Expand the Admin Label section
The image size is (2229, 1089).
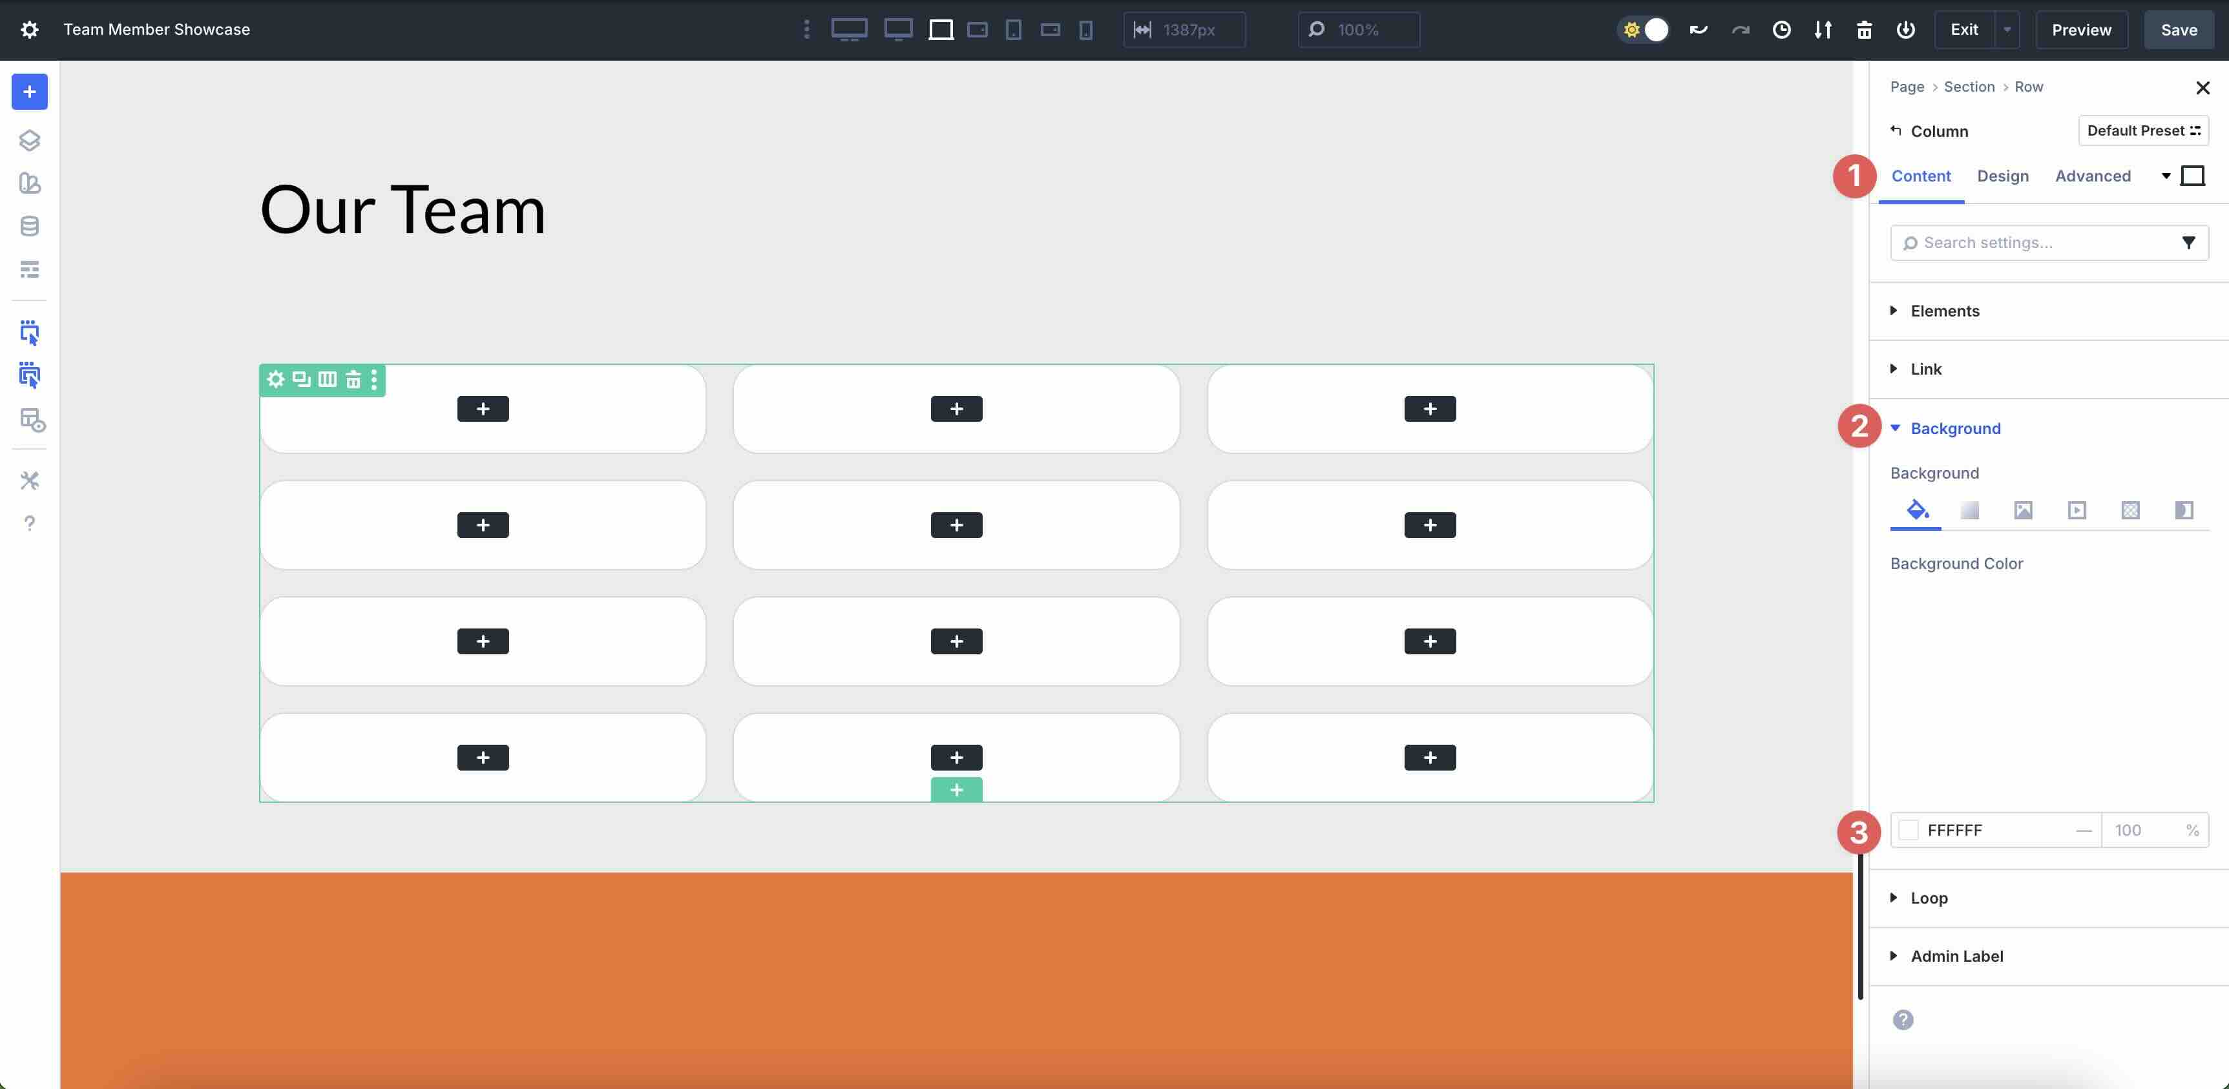[x=1956, y=956]
